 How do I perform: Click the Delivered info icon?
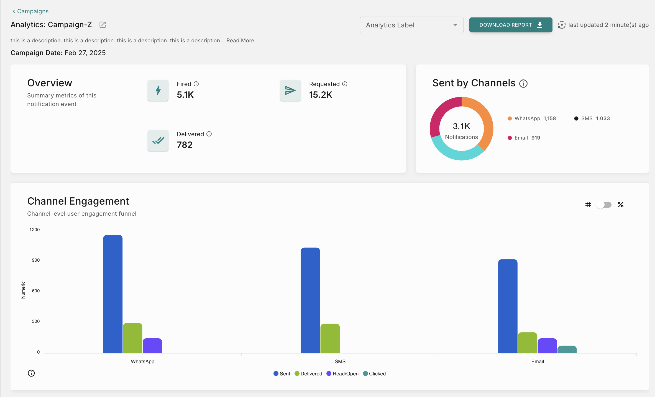point(209,134)
